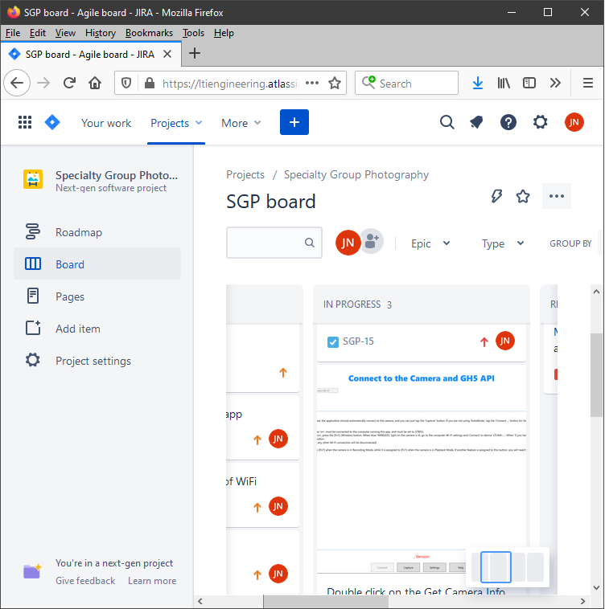This screenshot has width=605, height=609.
Task: Star the SGP board
Action: [523, 196]
